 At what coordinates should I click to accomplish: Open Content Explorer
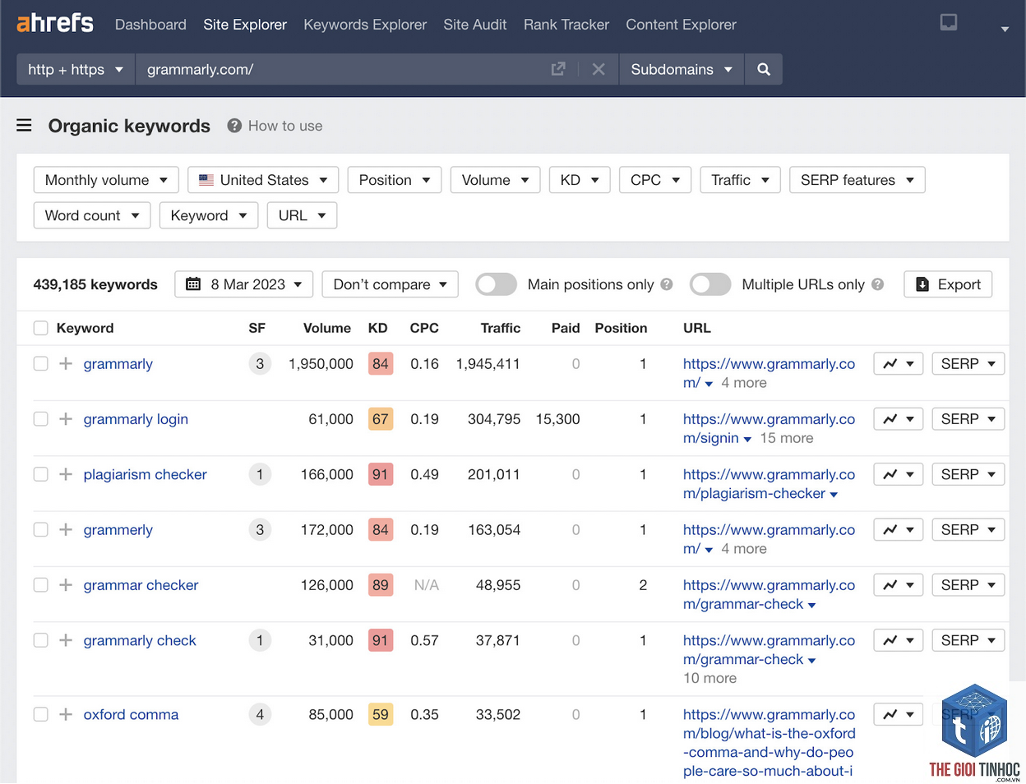coord(681,25)
